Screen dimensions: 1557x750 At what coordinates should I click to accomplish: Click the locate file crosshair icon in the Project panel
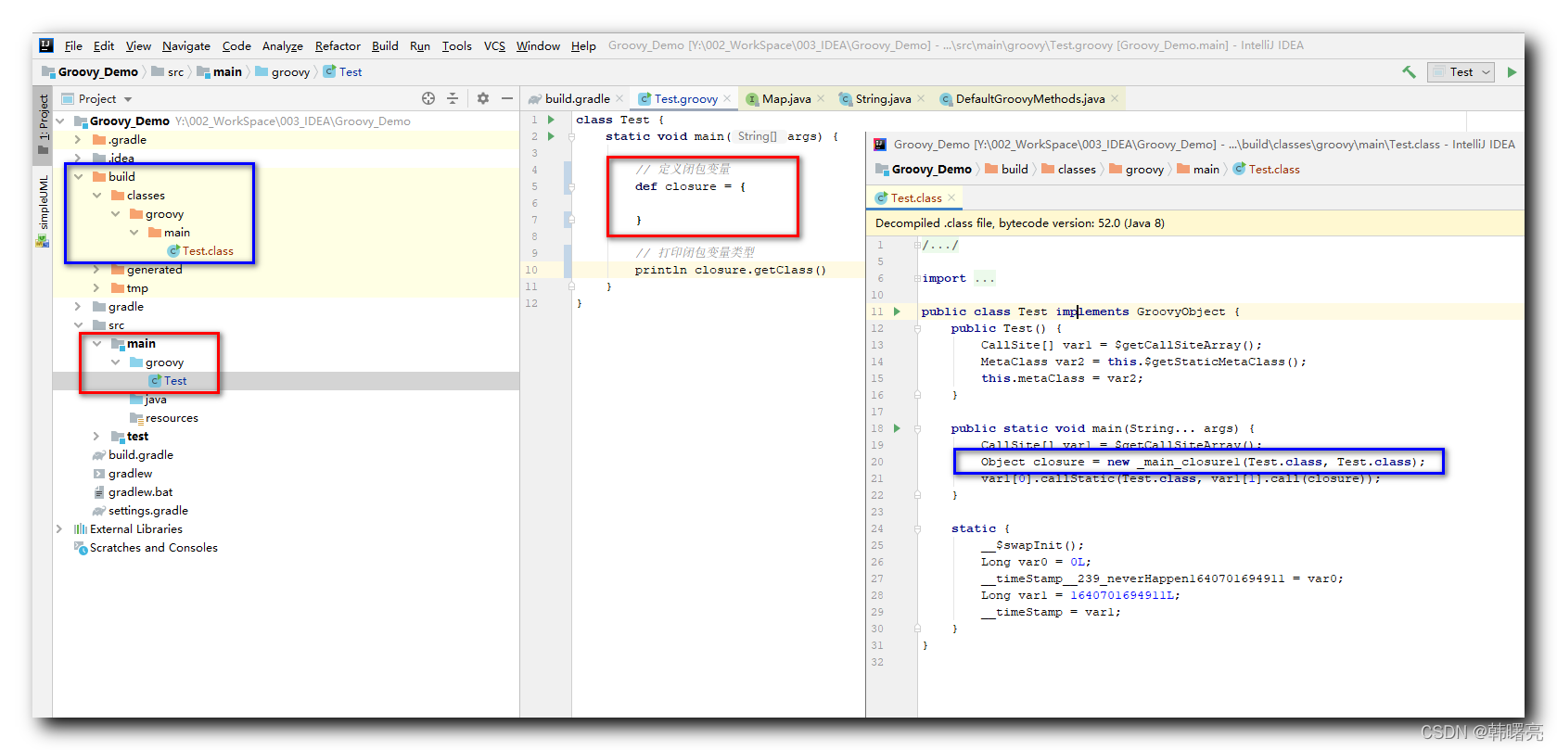coord(428,98)
